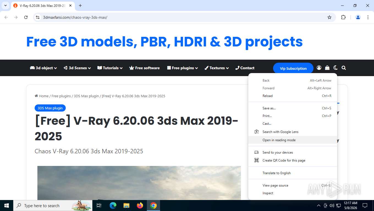Open site information icon in address bar
The width and height of the screenshot is (374, 211).
tap(38, 17)
